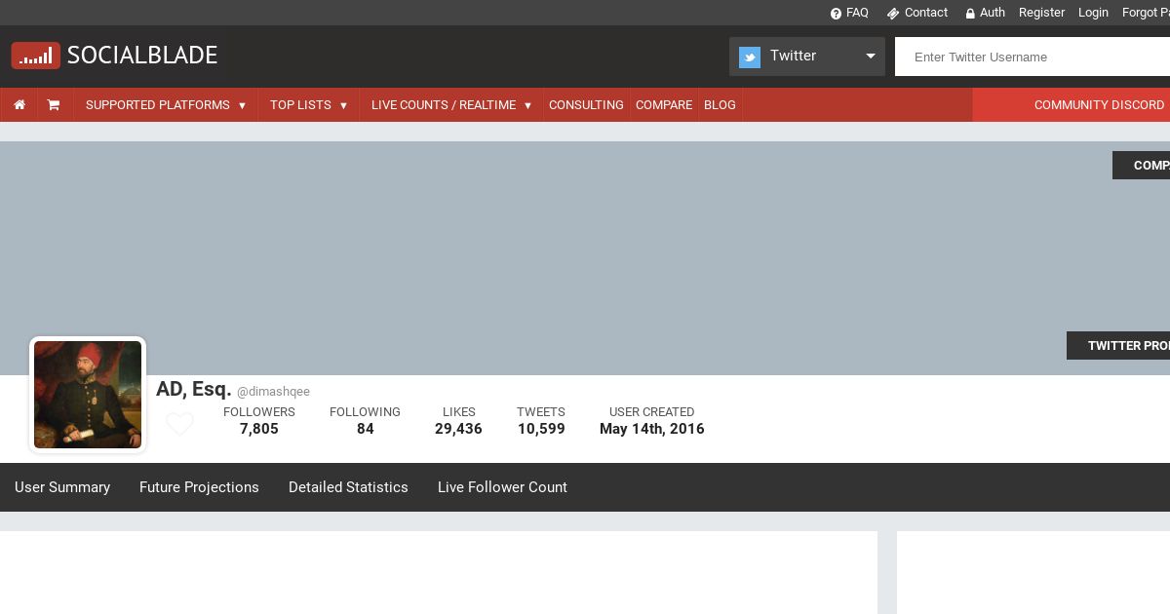Viewport: 1170px width, 614px height.
Task: Open the Live Follower Count tab
Action: (502, 487)
